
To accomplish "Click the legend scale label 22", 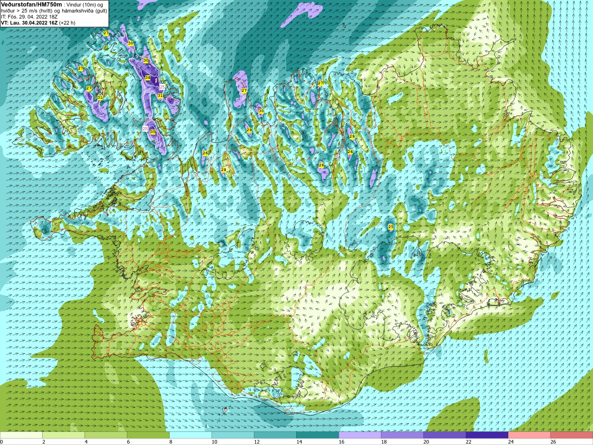I will tap(468, 442).
